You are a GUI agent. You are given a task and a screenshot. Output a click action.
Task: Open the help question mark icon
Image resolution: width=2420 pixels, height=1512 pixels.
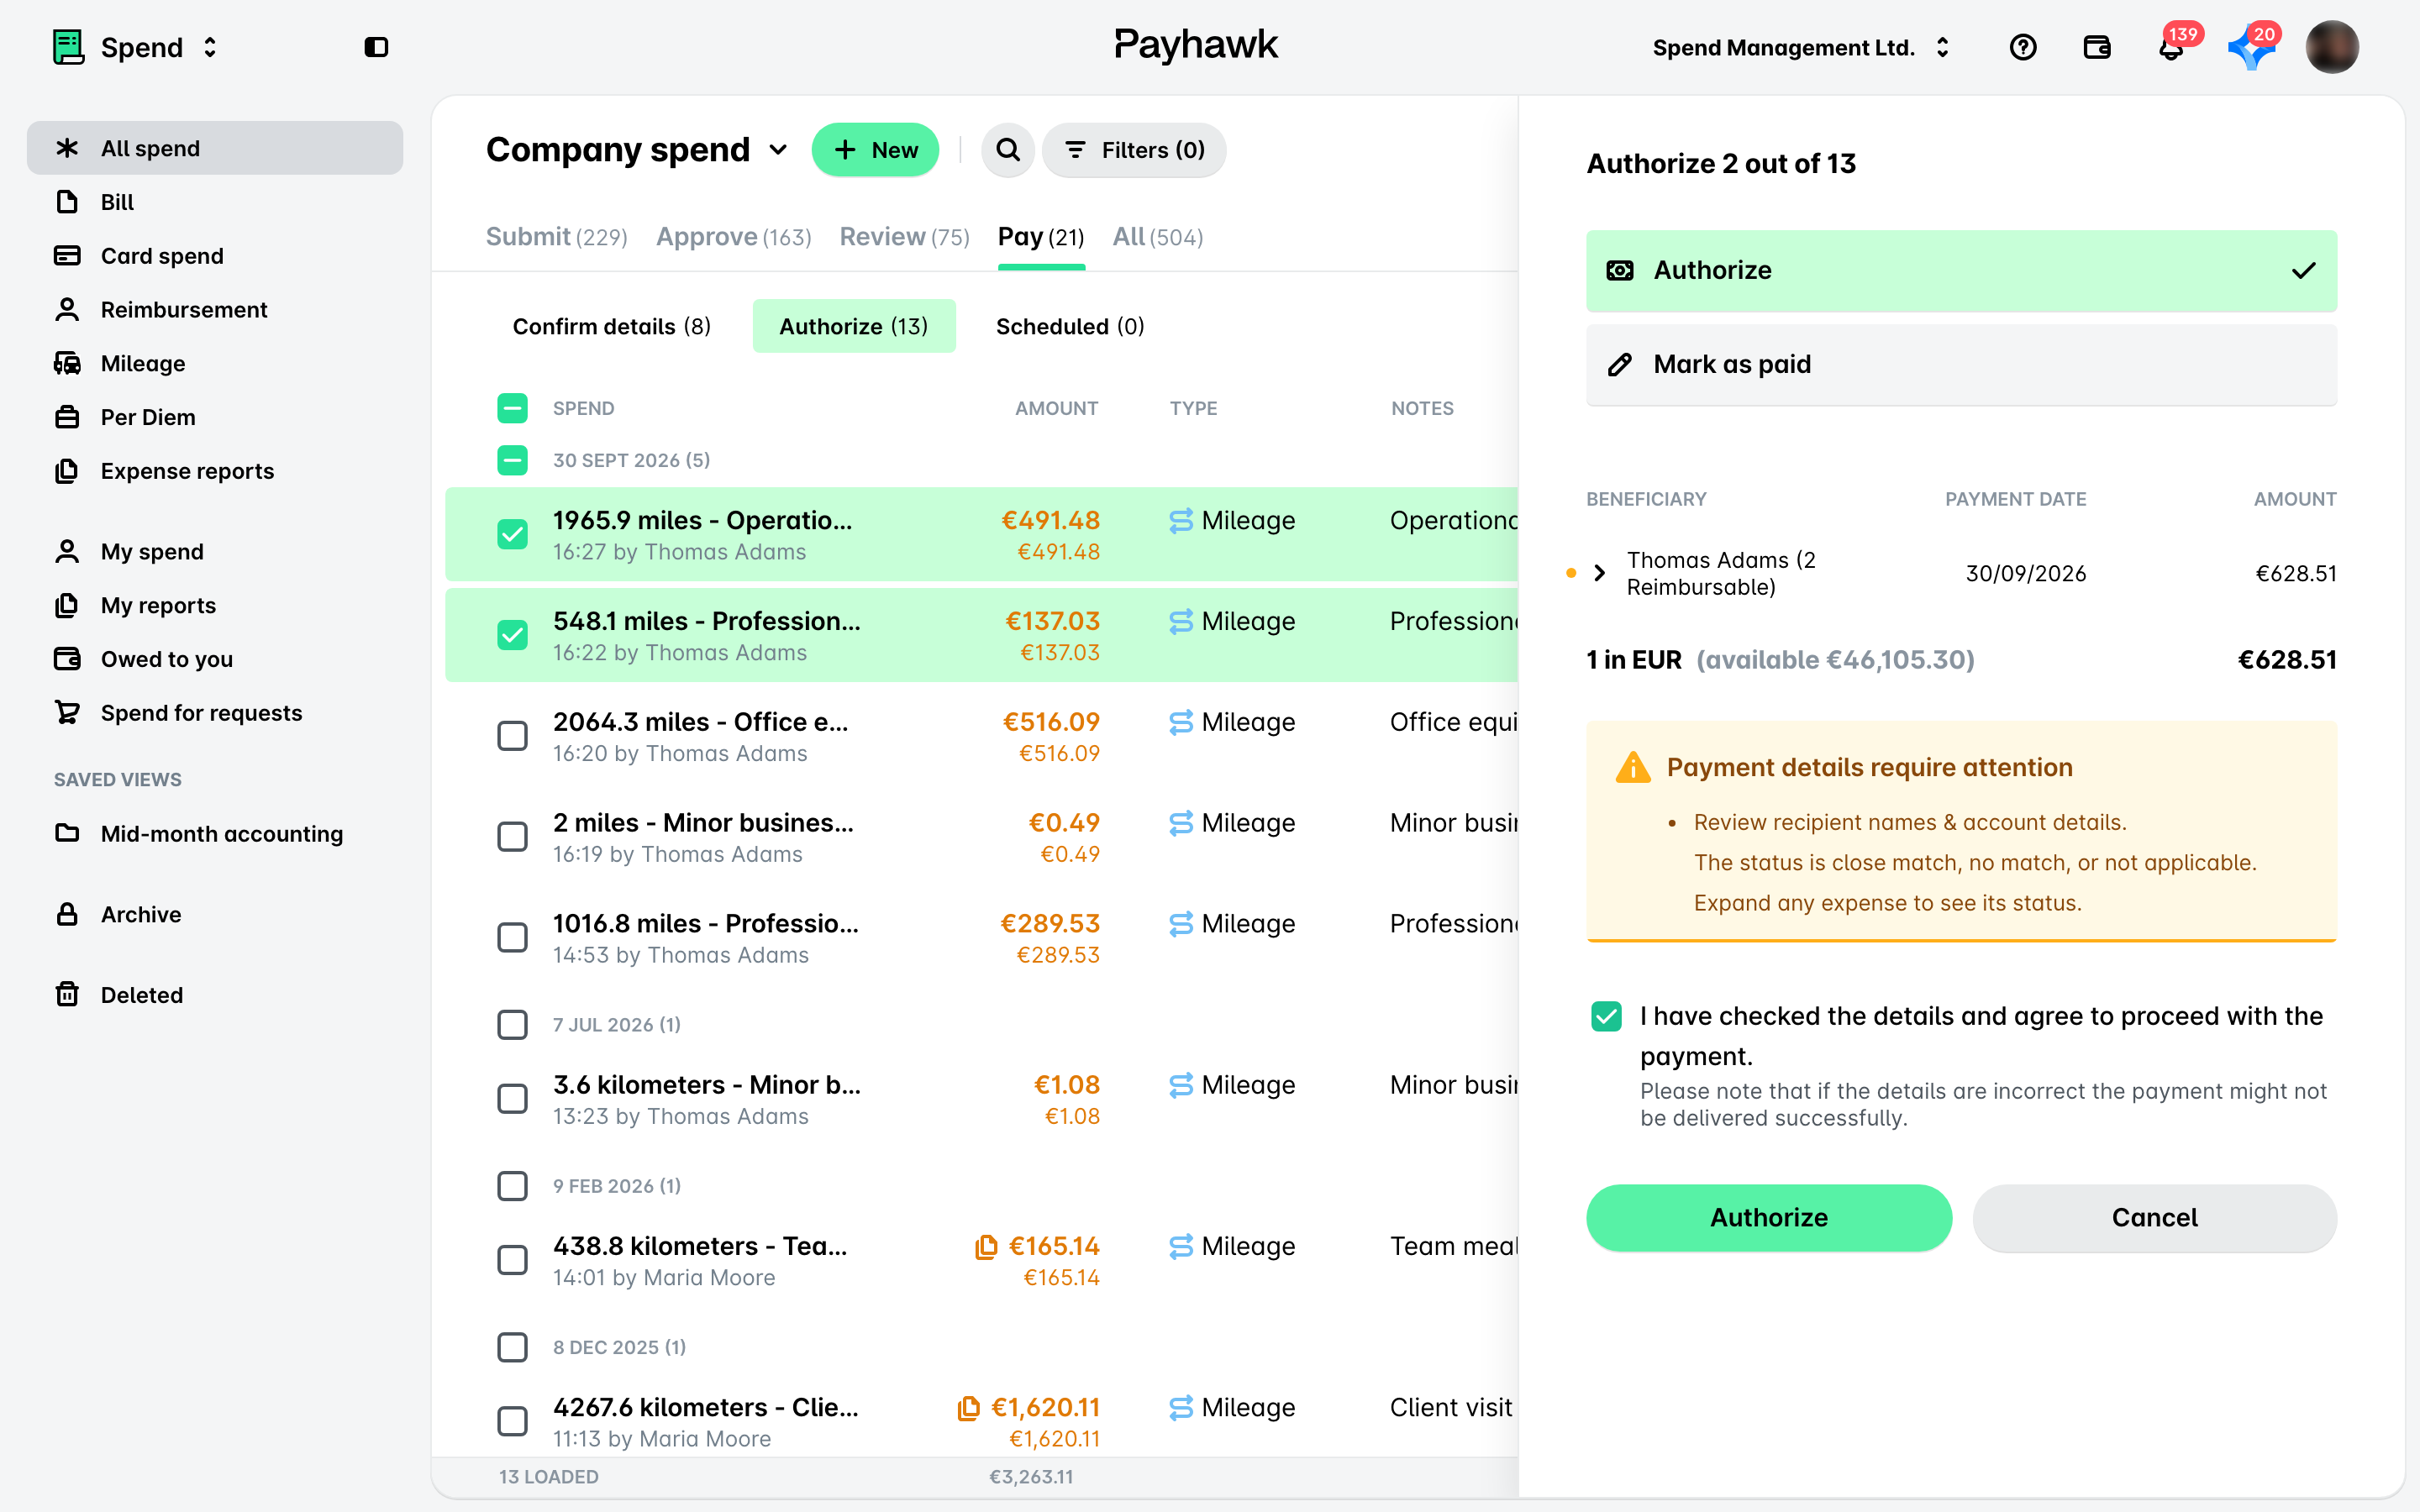point(2022,47)
